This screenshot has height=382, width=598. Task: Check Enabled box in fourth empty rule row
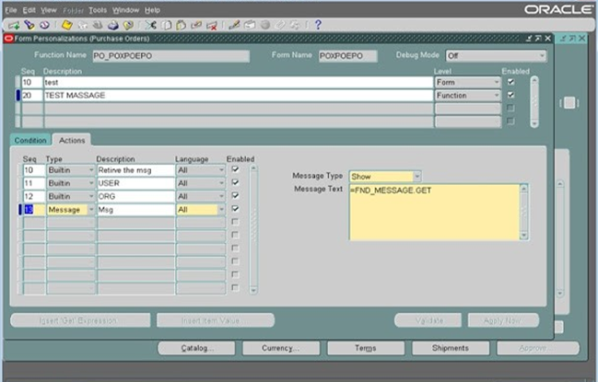click(x=510, y=122)
